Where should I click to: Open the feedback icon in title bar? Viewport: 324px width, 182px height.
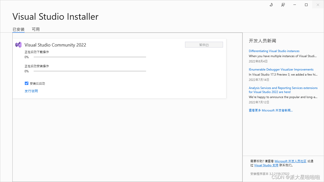tap(283, 5)
